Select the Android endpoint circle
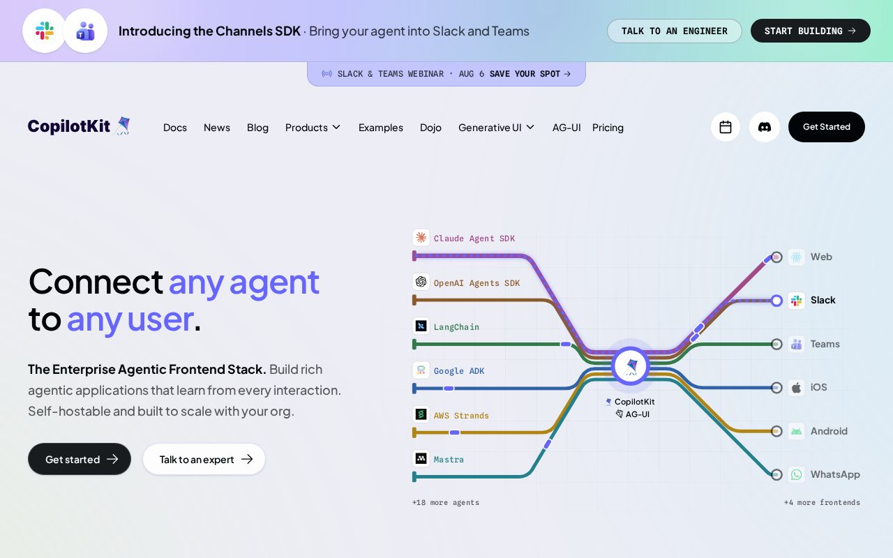The height and width of the screenshot is (558, 893). point(776,431)
